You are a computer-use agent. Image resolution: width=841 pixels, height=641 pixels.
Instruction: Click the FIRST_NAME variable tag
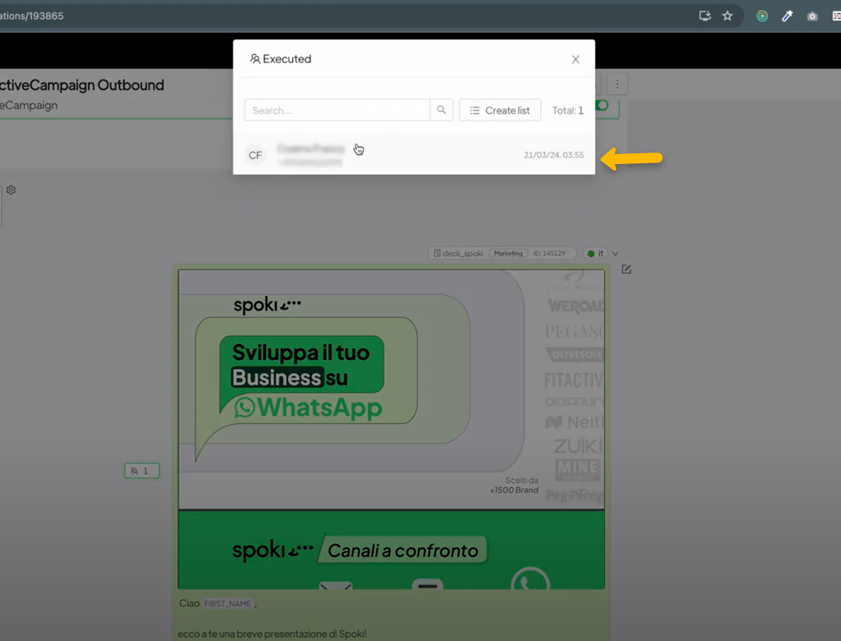[228, 604]
